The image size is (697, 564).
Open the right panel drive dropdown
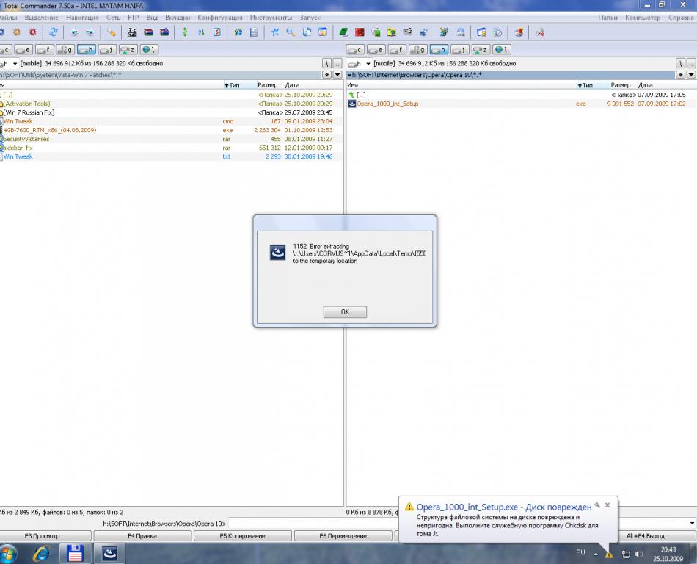360,64
